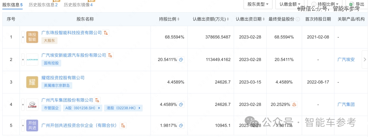368x137 pixels.
Task: Select date cell 2023-03-15
Action: 250,82
